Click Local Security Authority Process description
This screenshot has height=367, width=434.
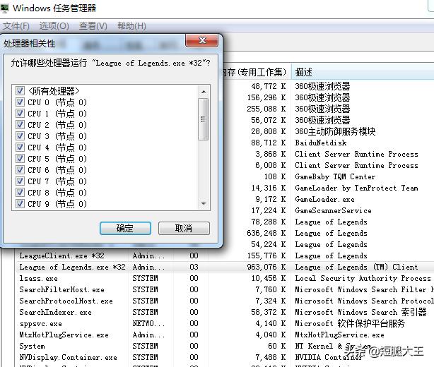coord(363,278)
